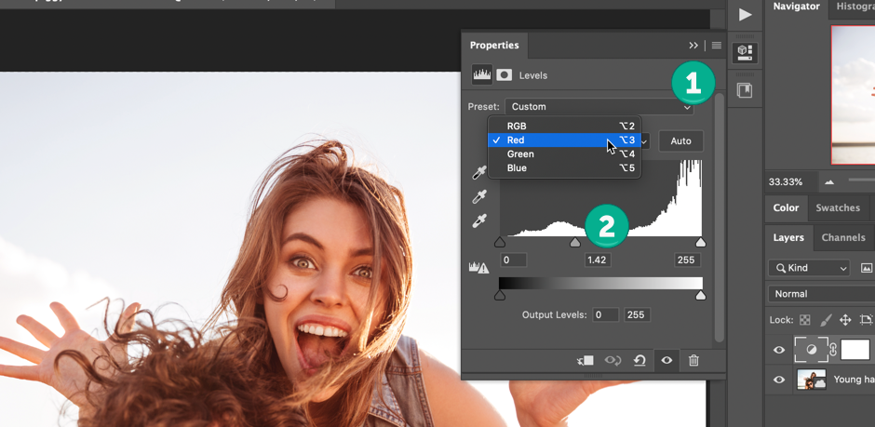This screenshot has width=875, height=427.
Task: Select the black point eyedropper tool
Action: (480, 173)
